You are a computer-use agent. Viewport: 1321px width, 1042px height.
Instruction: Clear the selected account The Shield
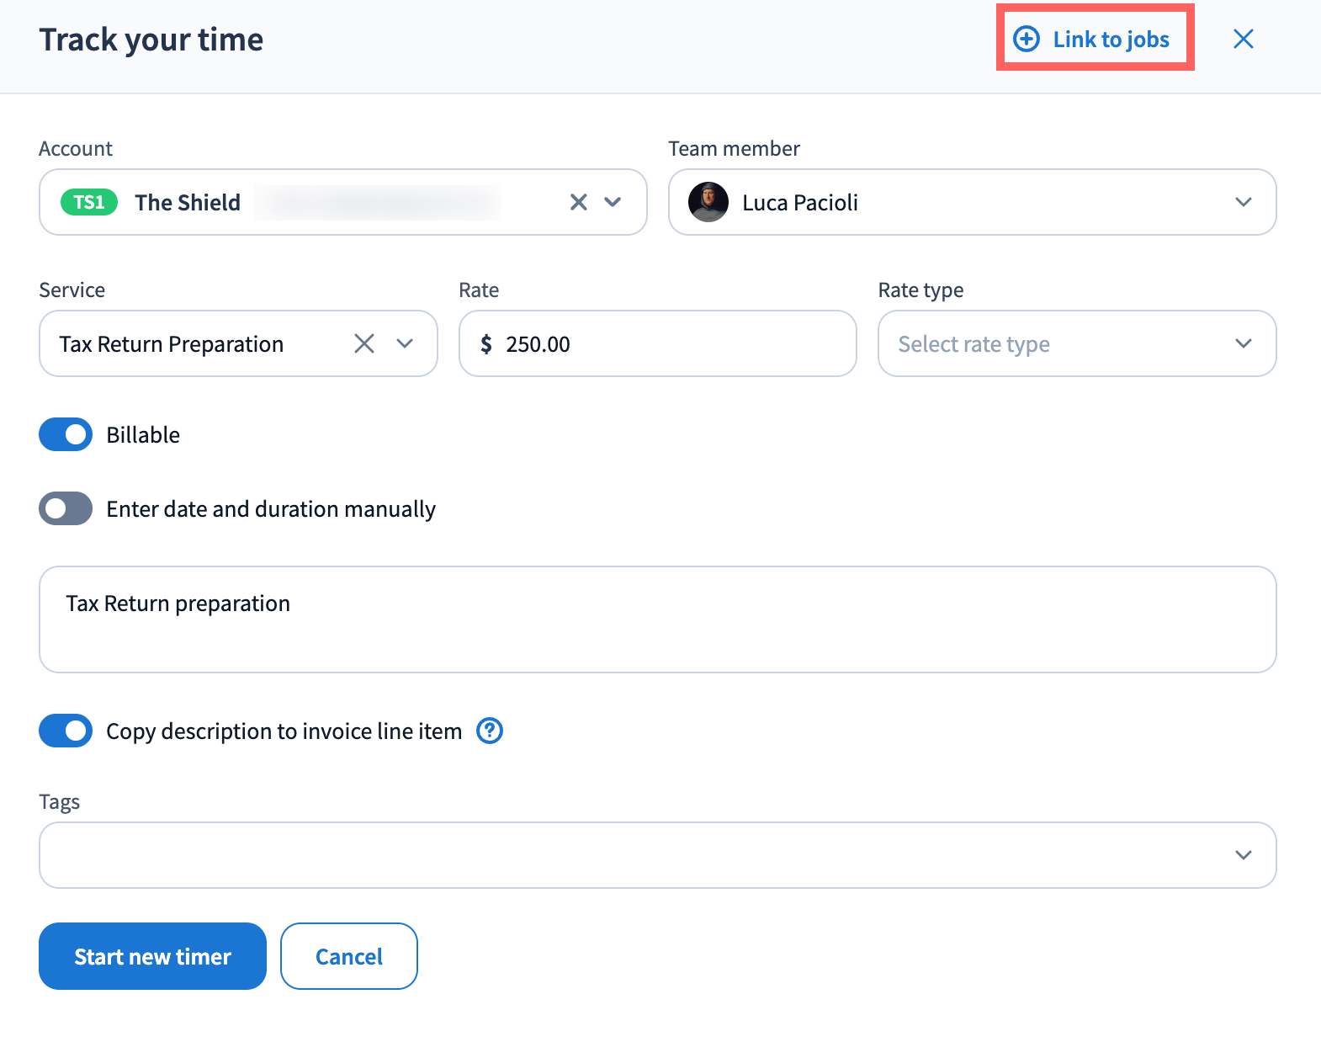pyautogui.click(x=578, y=202)
